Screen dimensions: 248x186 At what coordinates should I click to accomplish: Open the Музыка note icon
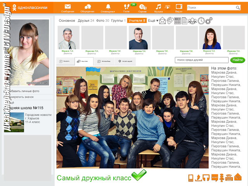(x=158, y=7)
